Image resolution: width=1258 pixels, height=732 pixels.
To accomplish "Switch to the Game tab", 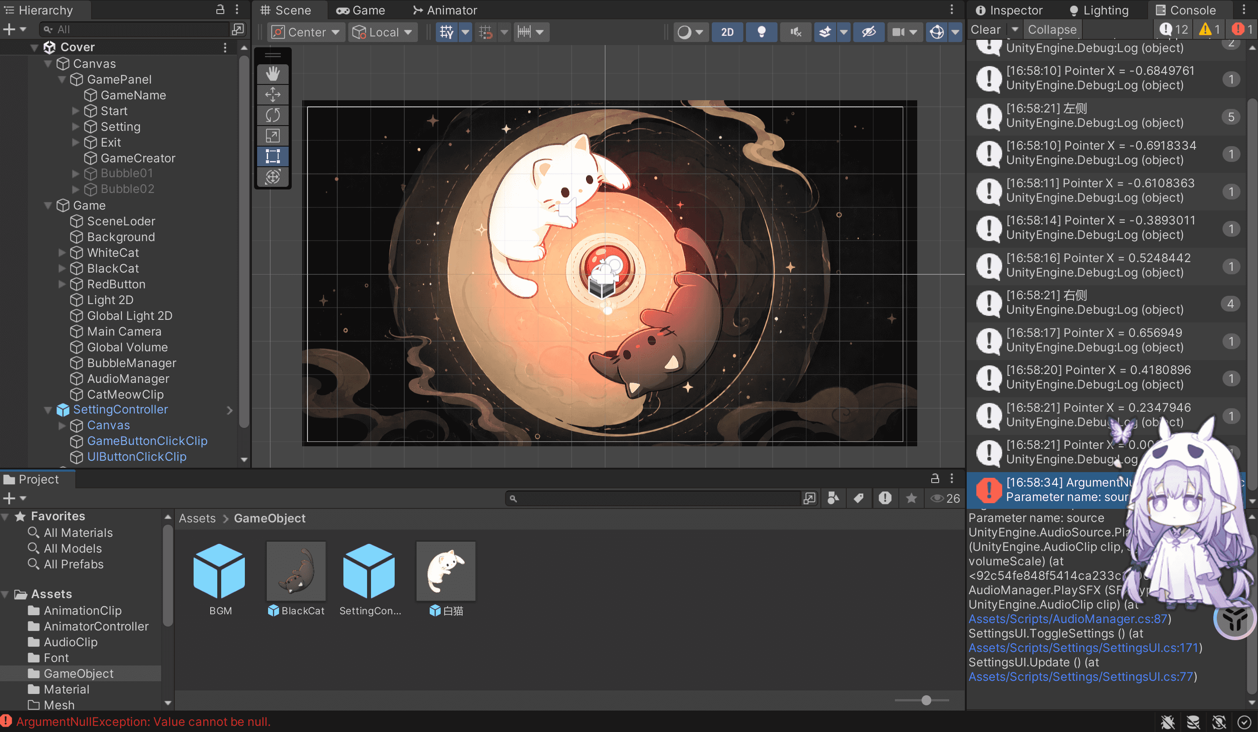I will click(x=360, y=10).
